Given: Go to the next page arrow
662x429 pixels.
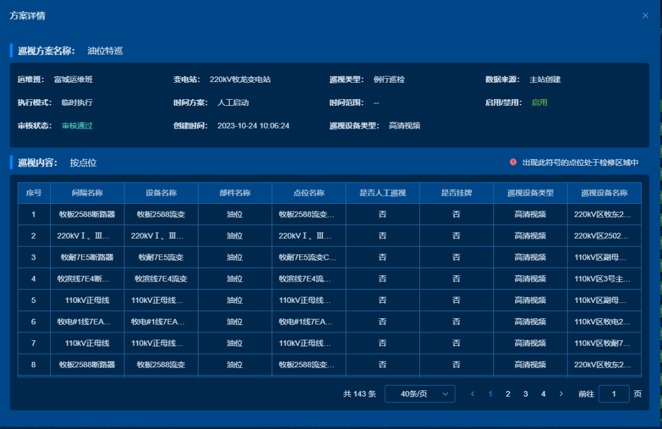Looking at the screenshot, I should [x=561, y=394].
